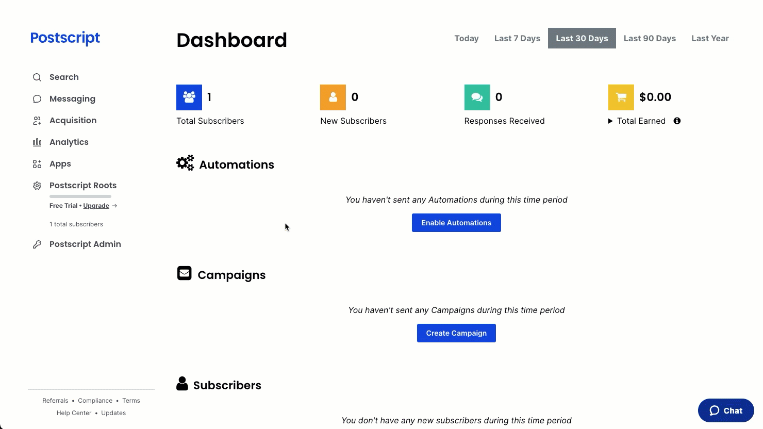Viewport: 763px width, 429px height.
Task: Select the Today time range
Action: tap(467, 38)
